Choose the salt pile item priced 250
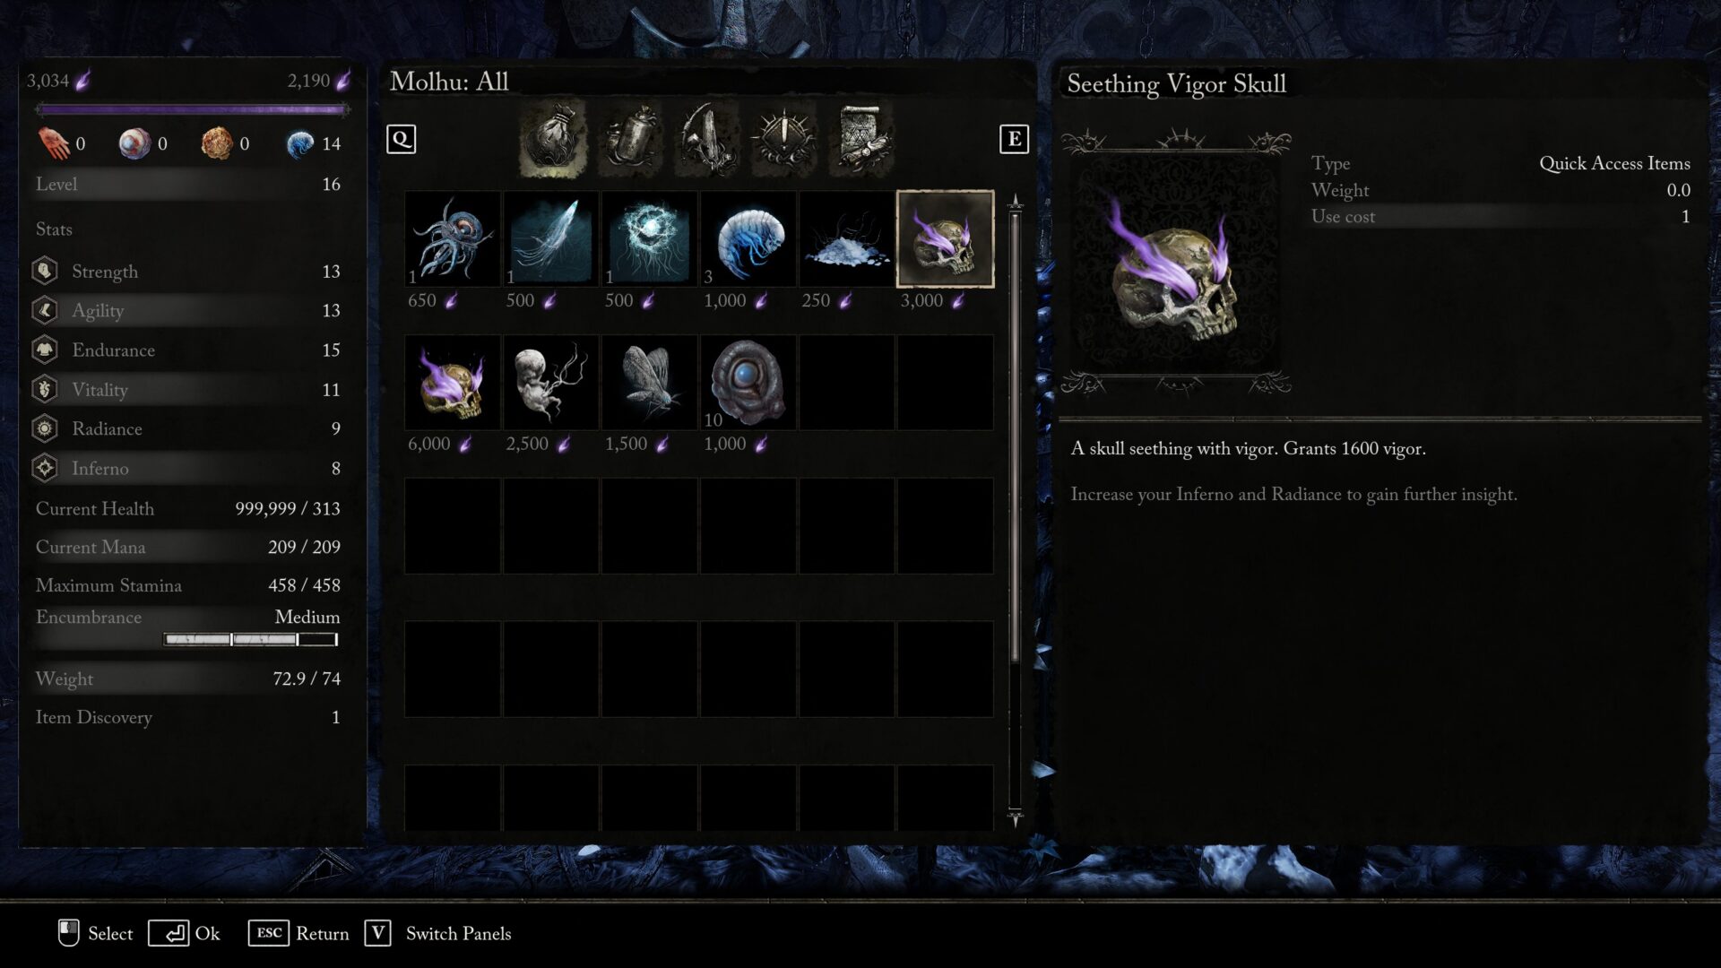1721x968 pixels. click(847, 238)
